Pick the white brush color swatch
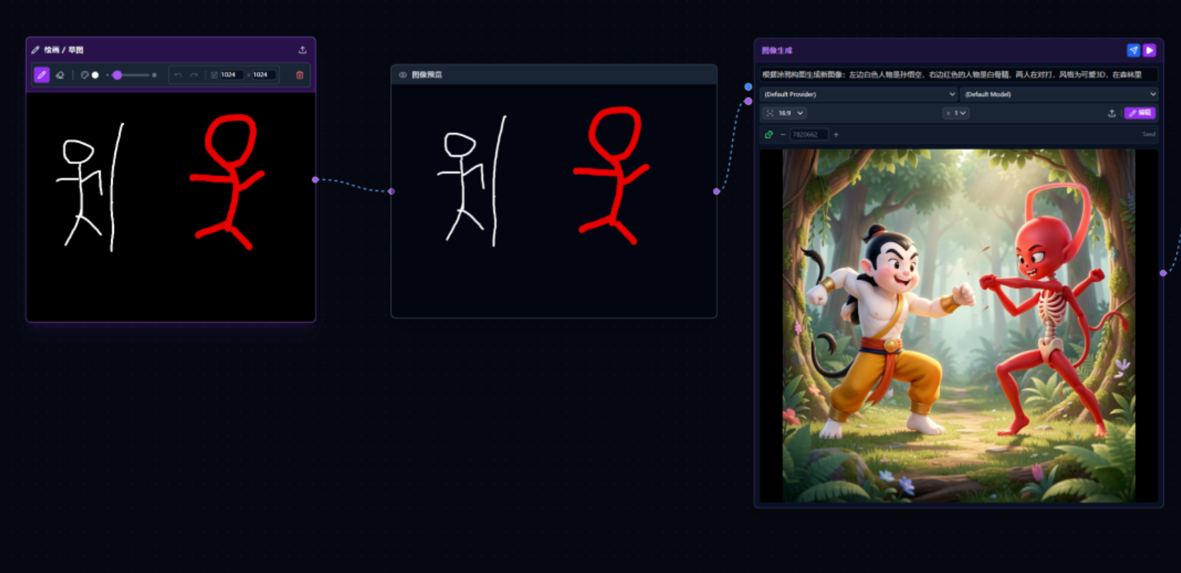This screenshot has width=1181, height=573. click(x=95, y=75)
